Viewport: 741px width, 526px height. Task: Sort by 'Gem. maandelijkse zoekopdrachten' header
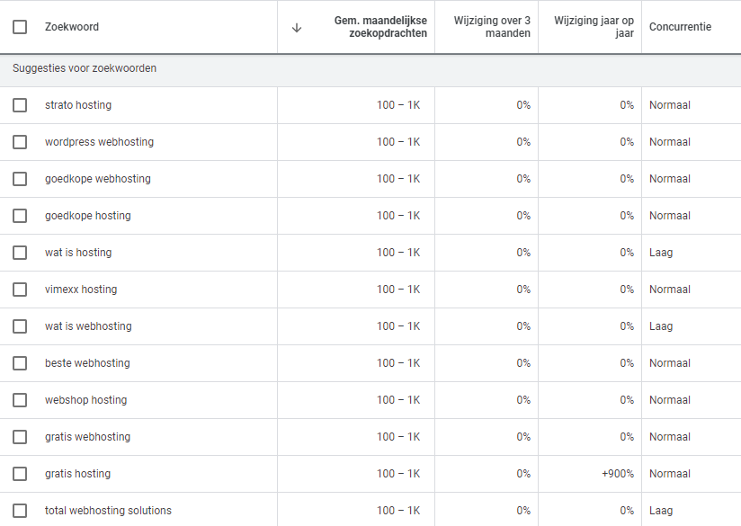pos(379,27)
